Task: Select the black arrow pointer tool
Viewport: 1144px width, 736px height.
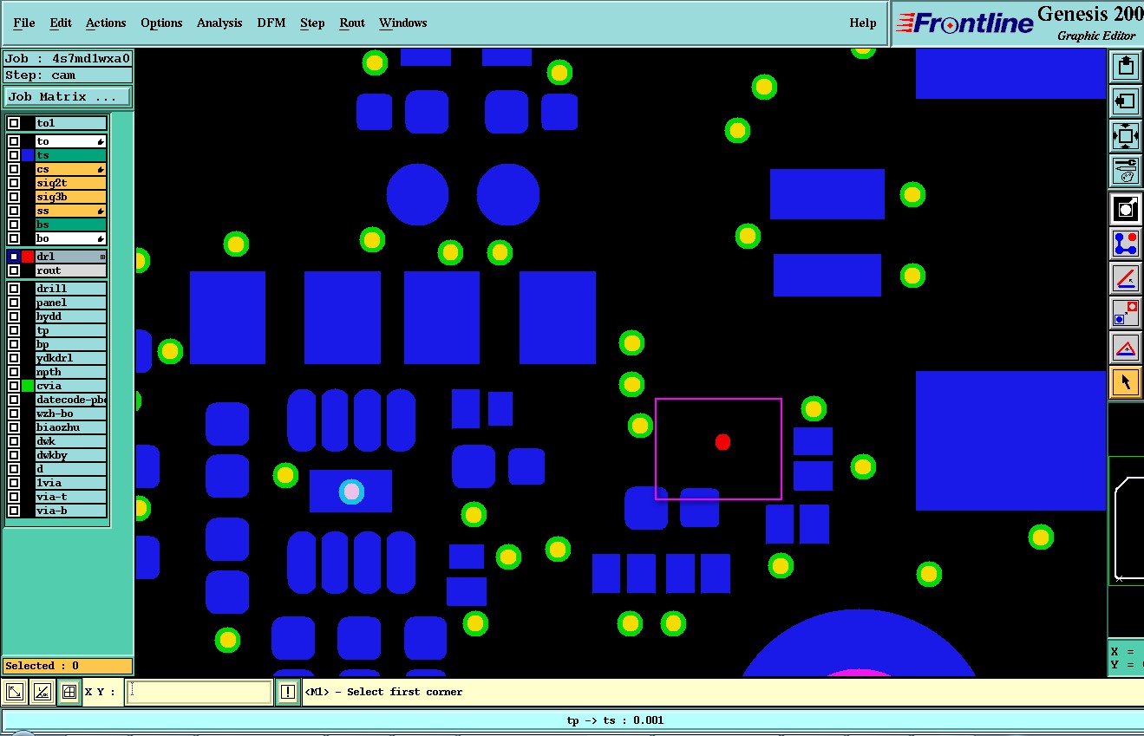Action: (x=1126, y=382)
